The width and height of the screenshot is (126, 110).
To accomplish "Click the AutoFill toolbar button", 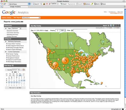I will (79, 4).
